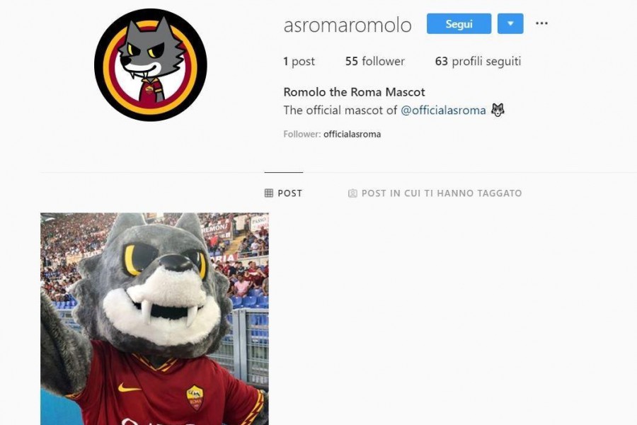Open the wolf cartoon profile picture
Screen dimensions: 637x425
[151, 64]
